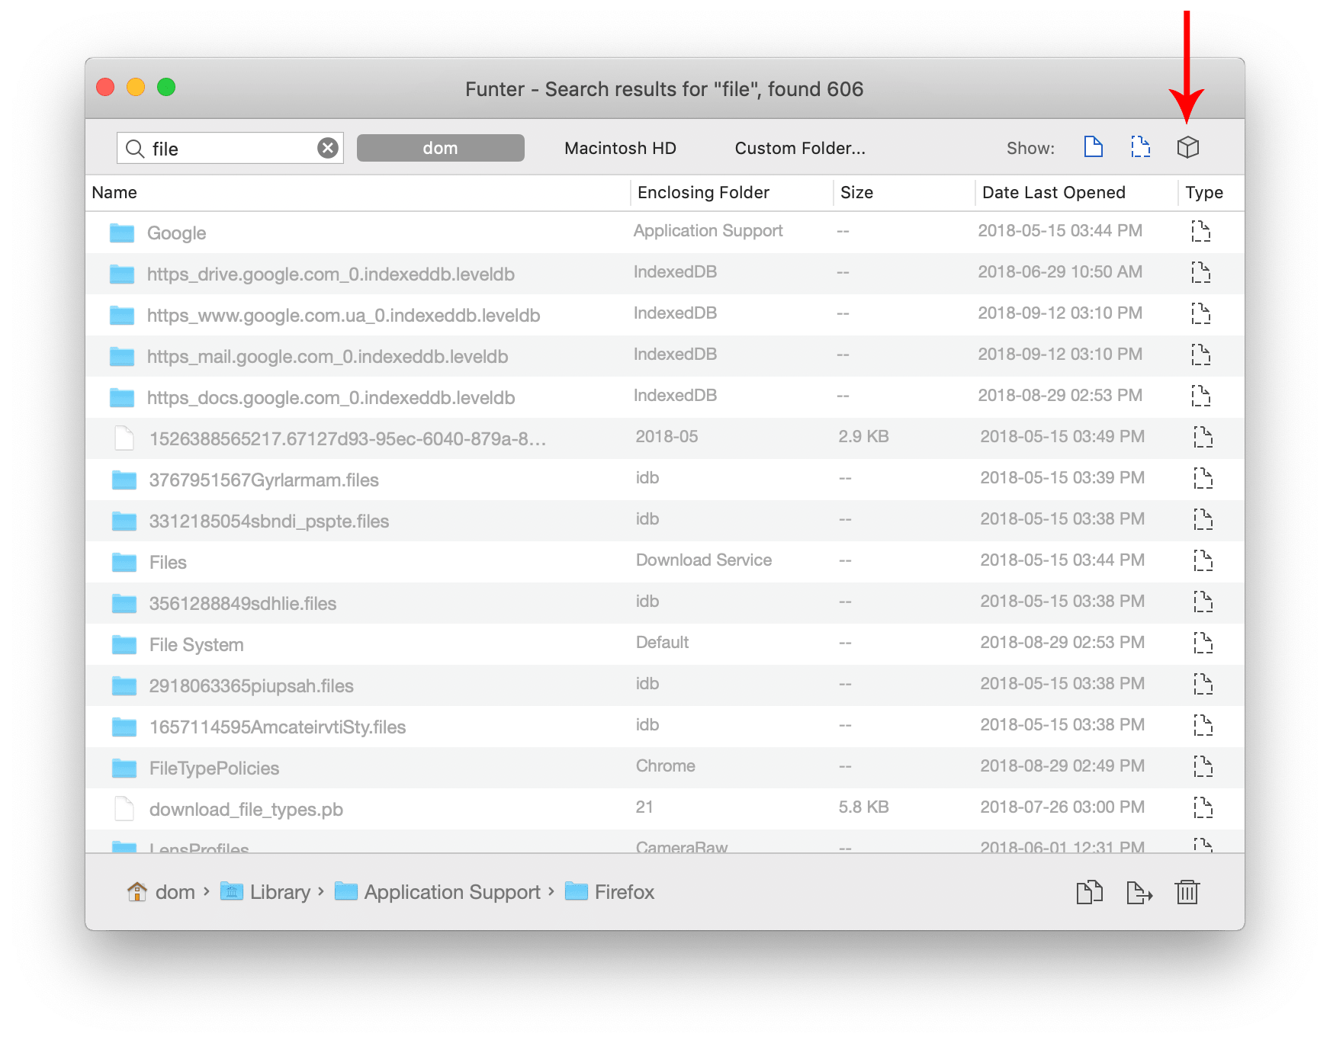Viewport: 1330px width, 1043px height.
Task: Select the Files folder row
Action: [665, 562]
